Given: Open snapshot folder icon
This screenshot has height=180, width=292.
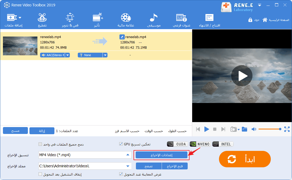Looking at the screenshot, I should [x=244, y=129].
